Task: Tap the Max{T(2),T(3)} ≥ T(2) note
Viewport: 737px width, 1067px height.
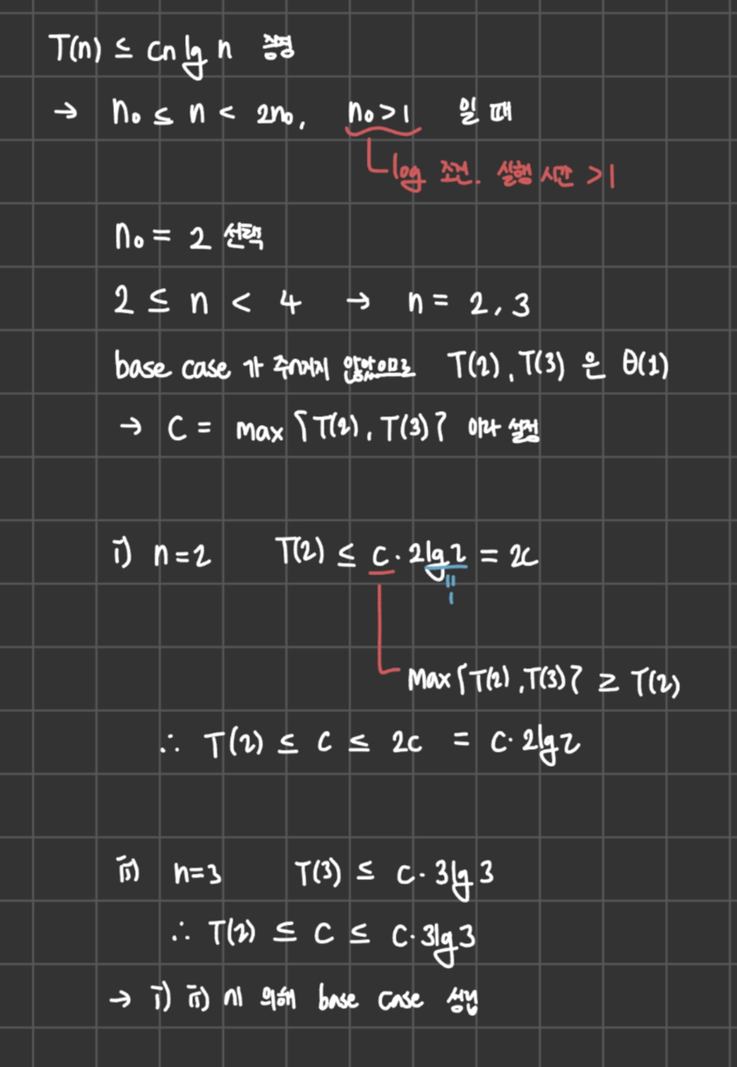Action: [544, 679]
